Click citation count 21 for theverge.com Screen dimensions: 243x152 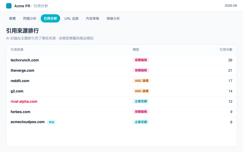click(x=230, y=71)
